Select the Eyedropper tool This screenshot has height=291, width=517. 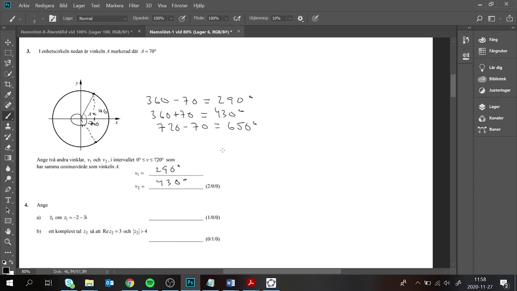click(x=8, y=95)
